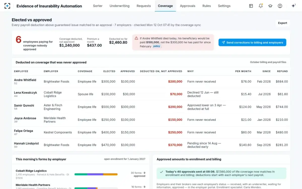Viewport: 302px width, 189px height.
Task: Click the $250,000 unapproved amount
Action: [x=175, y=132]
